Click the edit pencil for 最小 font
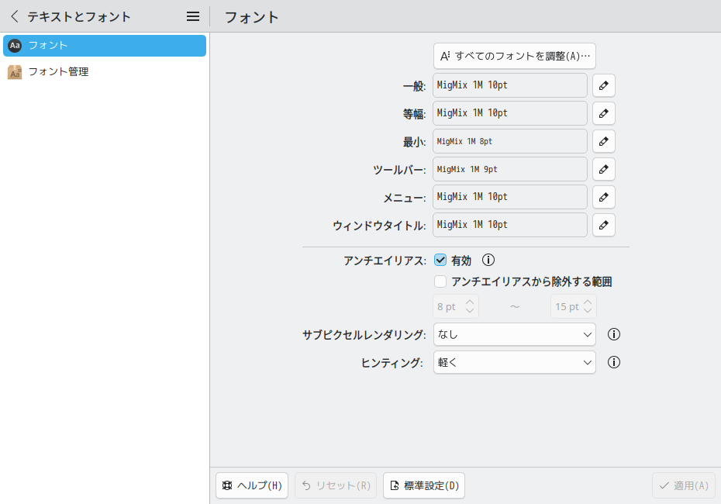The image size is (721, 504). coord(603,141)
